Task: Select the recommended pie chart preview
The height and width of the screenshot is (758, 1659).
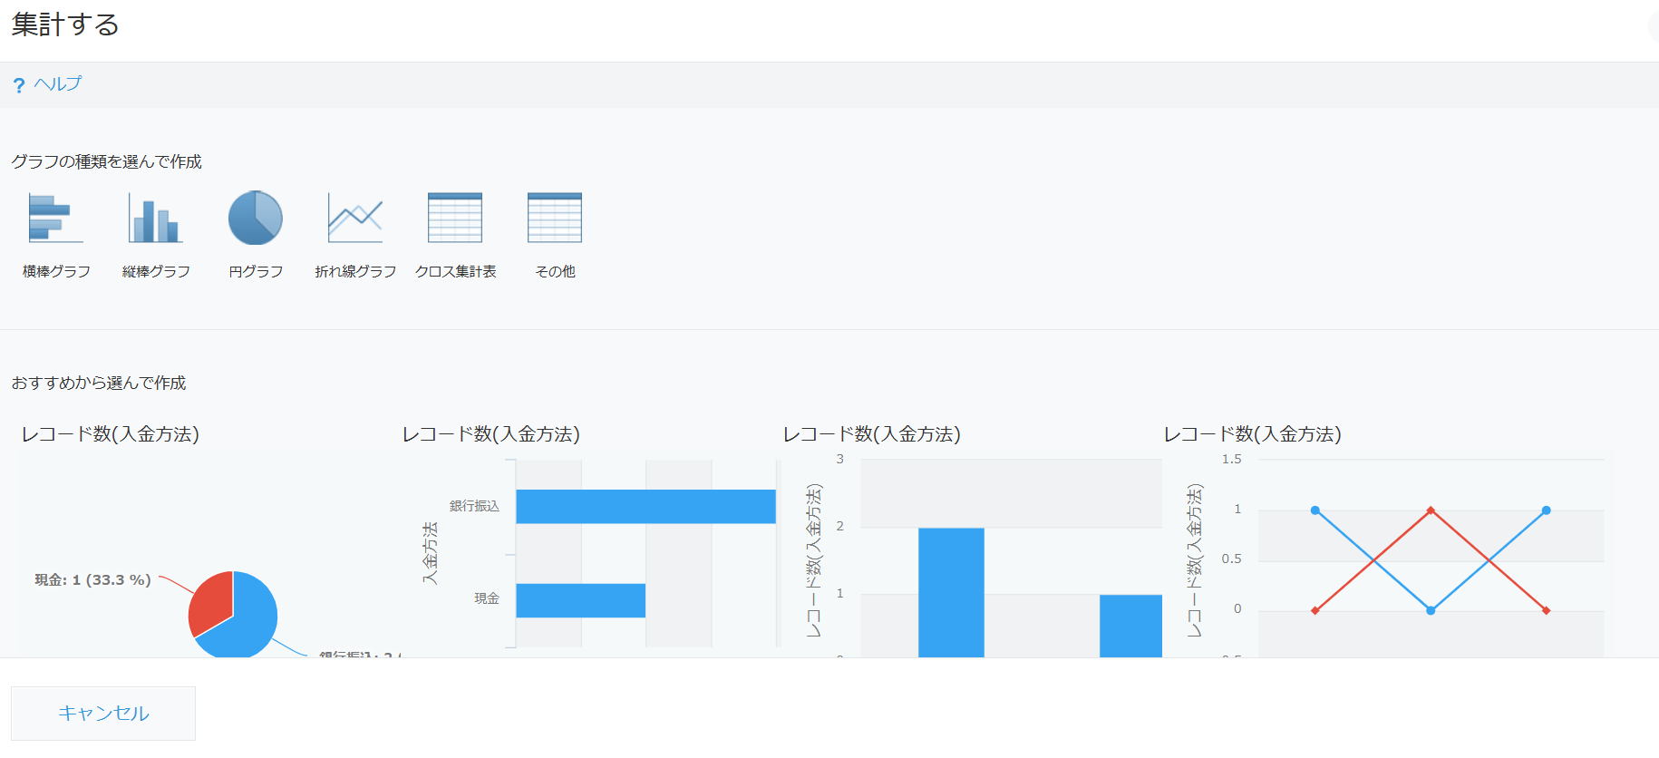Action: [x=209, y=553]
